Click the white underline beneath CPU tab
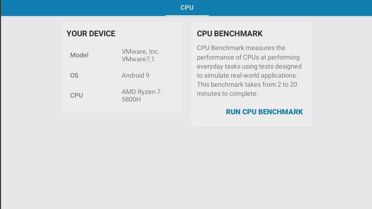The image size is (372, 209). (x=187, y=16)
